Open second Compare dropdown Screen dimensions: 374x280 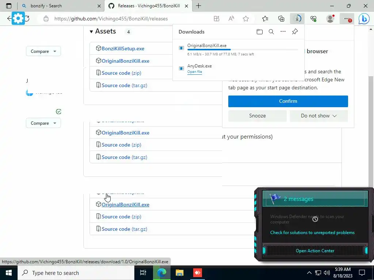[x=43, y=123]
